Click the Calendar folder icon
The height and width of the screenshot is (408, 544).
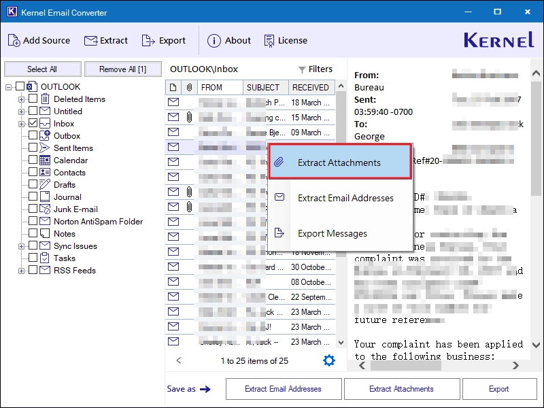point(45,160)
